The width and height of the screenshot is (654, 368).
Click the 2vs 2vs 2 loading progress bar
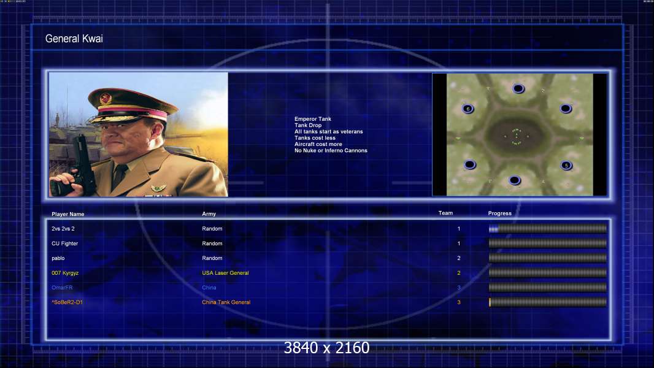click(x=548, y=228)
